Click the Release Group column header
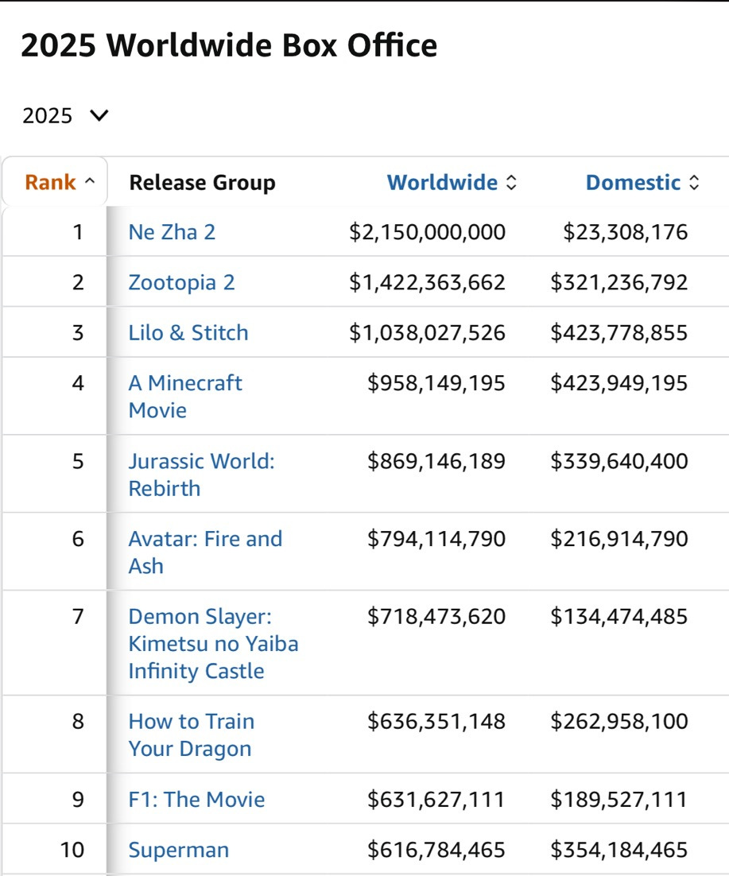Screen dimensions: 729x876 202,183
